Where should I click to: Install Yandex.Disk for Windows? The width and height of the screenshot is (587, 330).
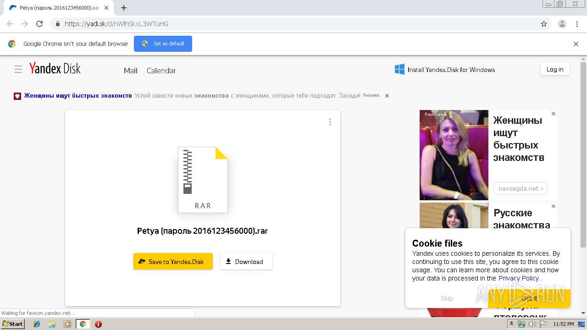[445, 70]
